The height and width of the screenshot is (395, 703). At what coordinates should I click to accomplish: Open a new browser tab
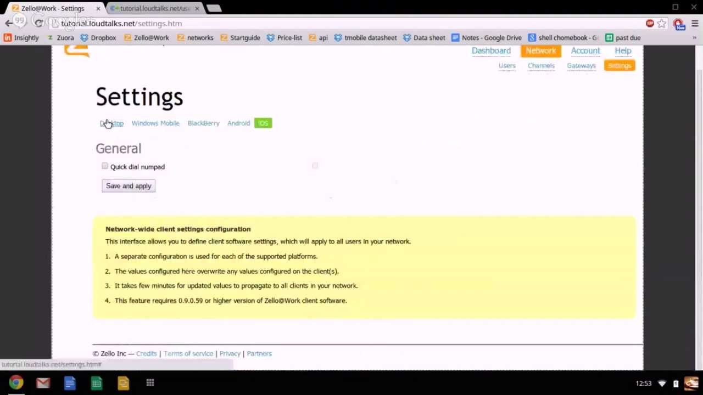(x=214, y=8)
